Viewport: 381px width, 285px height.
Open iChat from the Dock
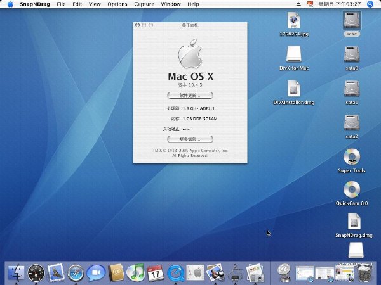96,273
